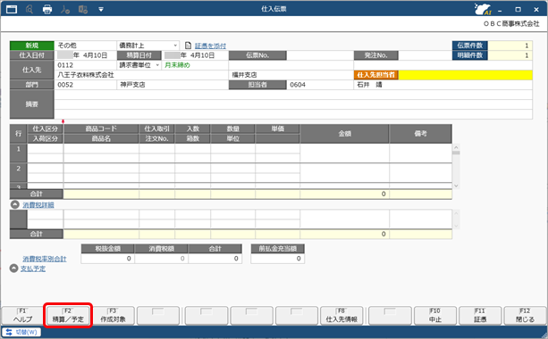Click the 切替(W) switch button

21,332
